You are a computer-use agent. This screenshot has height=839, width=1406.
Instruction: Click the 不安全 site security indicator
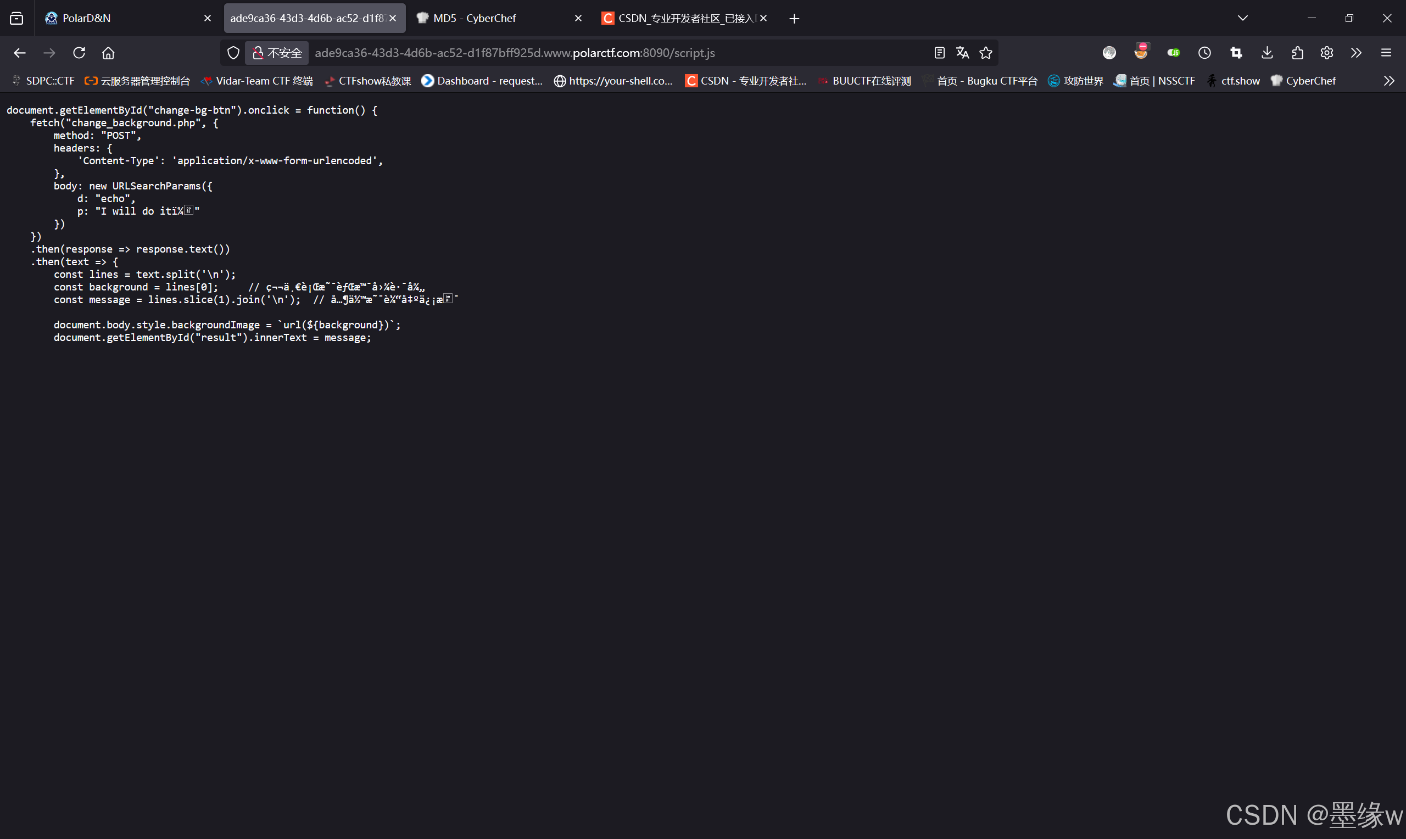click(277, 53)
